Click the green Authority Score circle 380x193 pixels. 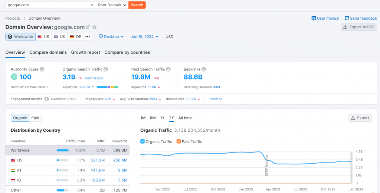[x=14, y=77]
